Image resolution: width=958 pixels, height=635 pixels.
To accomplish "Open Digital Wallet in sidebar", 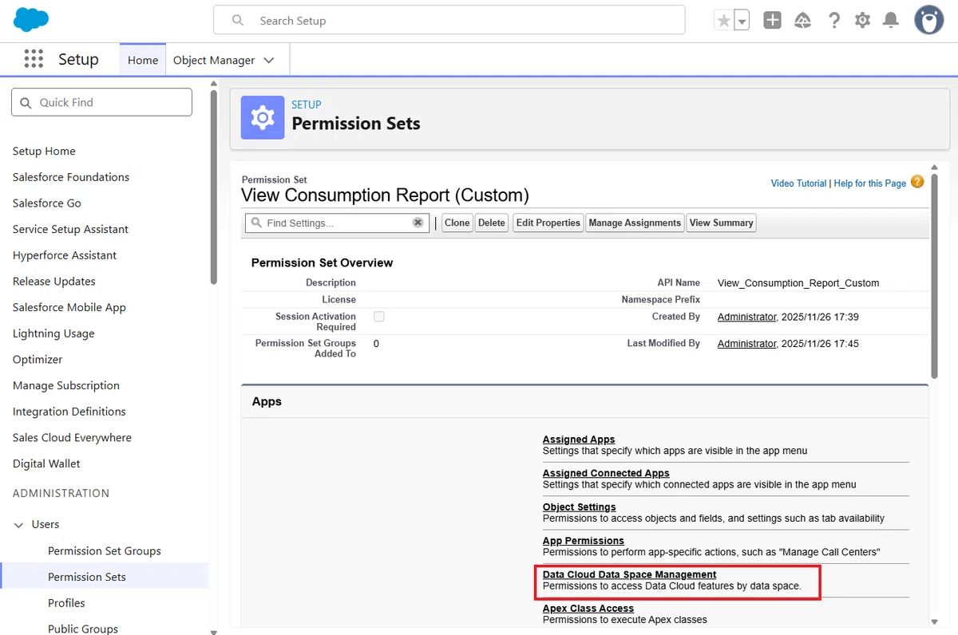I will pyautogui.click(x=46, y=463).
